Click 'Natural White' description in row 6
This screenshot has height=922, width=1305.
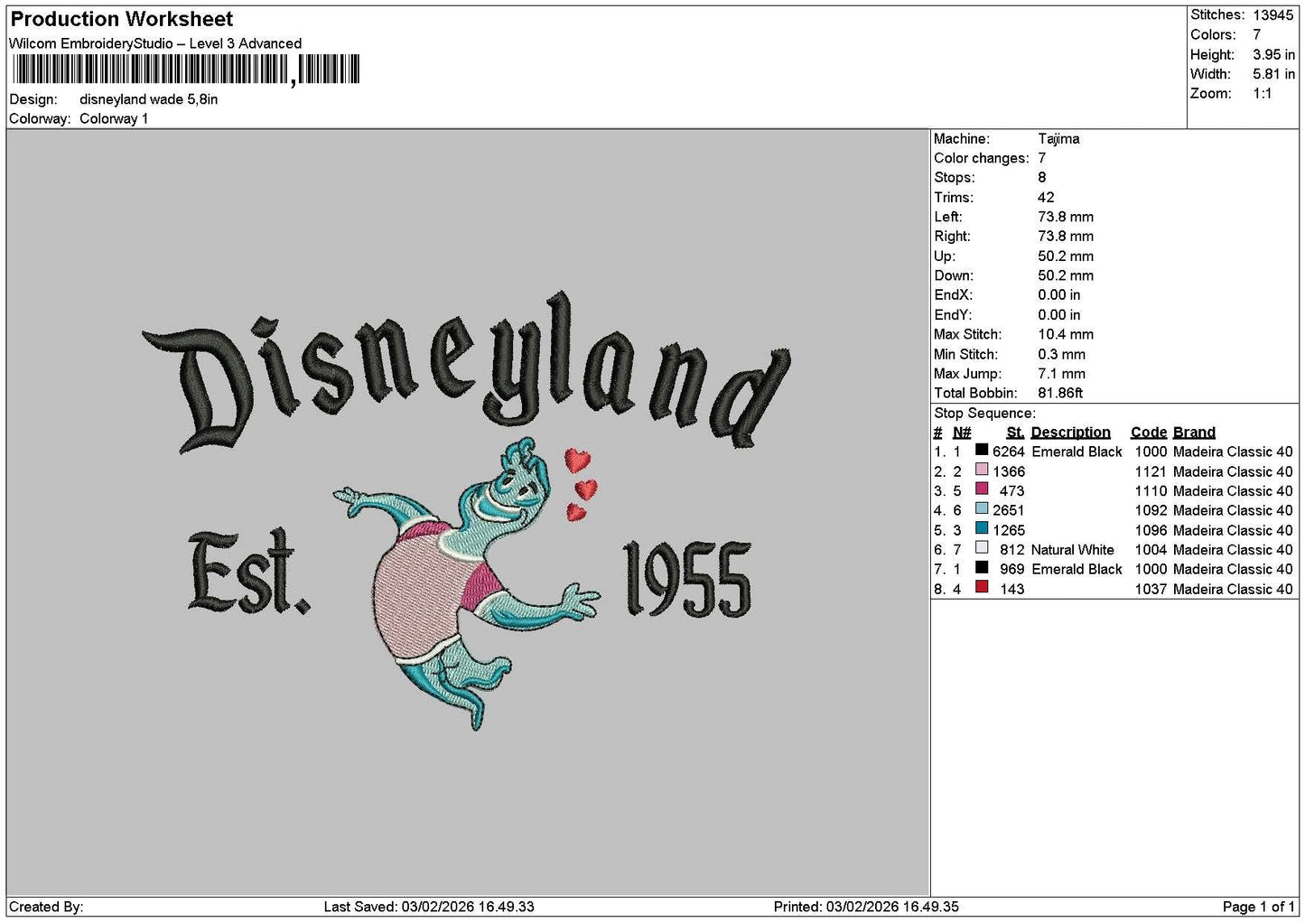1073,550
